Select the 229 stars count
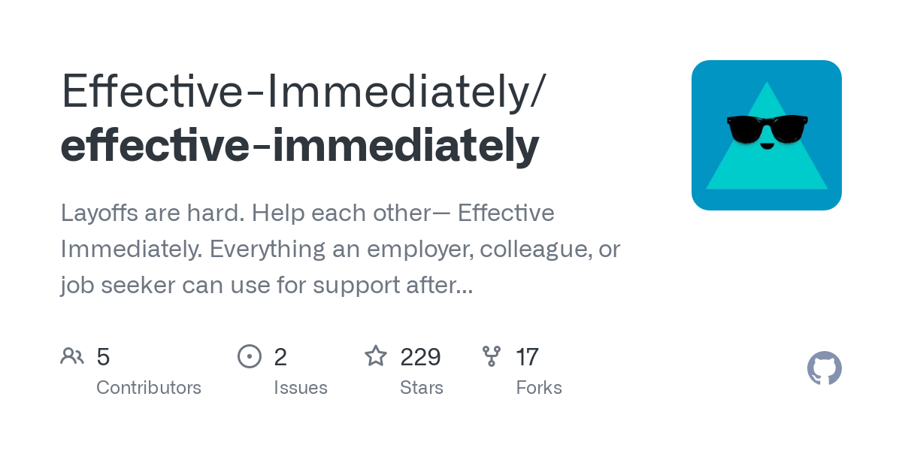The image size is (902, 451). (420, 356)
